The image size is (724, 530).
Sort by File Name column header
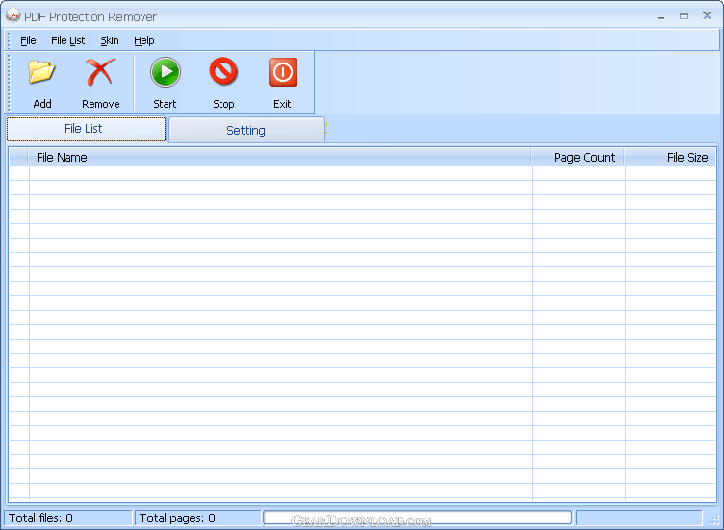(x=280, y=158)
